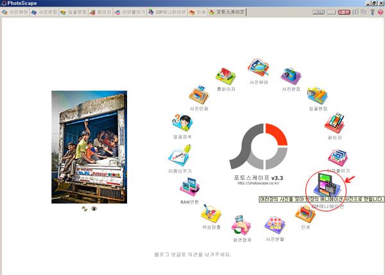Image resolution: width=385 pixels, height=275 pixels.
Task: Click the red button in top toolbar
Action: pos(344,12)
